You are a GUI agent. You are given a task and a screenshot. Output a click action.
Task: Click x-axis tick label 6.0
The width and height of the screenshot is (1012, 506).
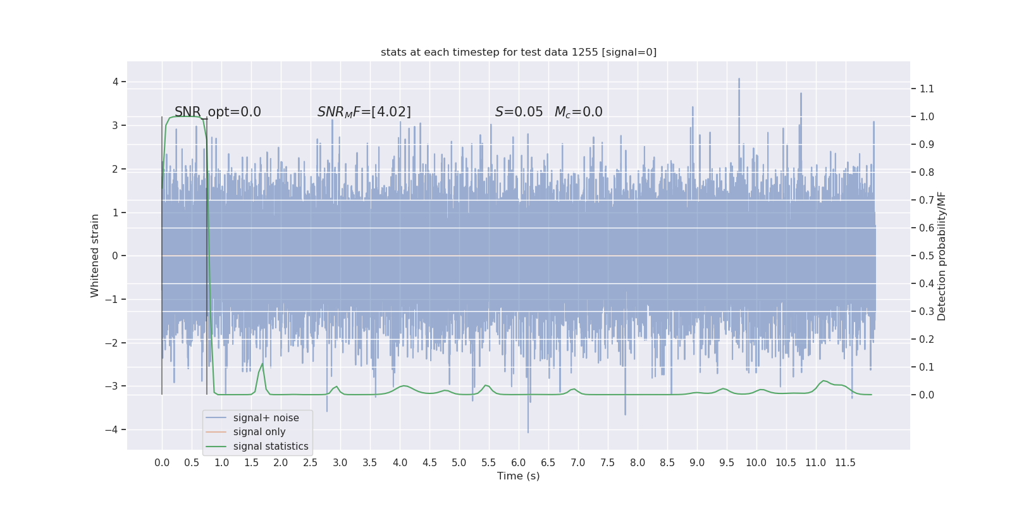(x=519, y=463)
